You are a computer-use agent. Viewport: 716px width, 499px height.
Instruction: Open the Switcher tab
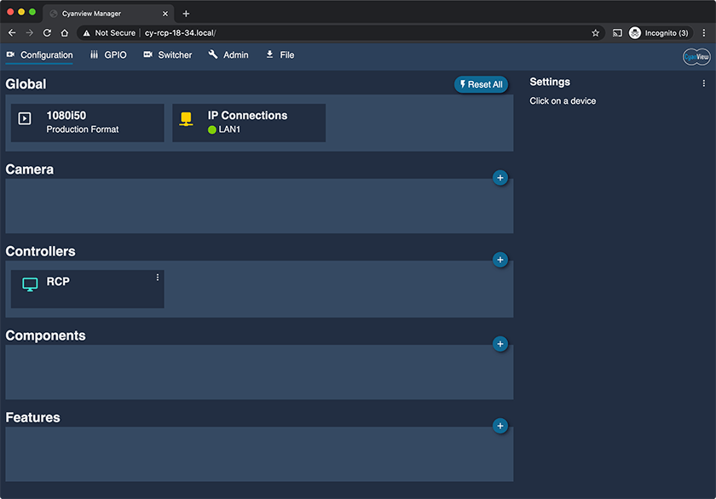pyautogui.click(x=168, y=54)
